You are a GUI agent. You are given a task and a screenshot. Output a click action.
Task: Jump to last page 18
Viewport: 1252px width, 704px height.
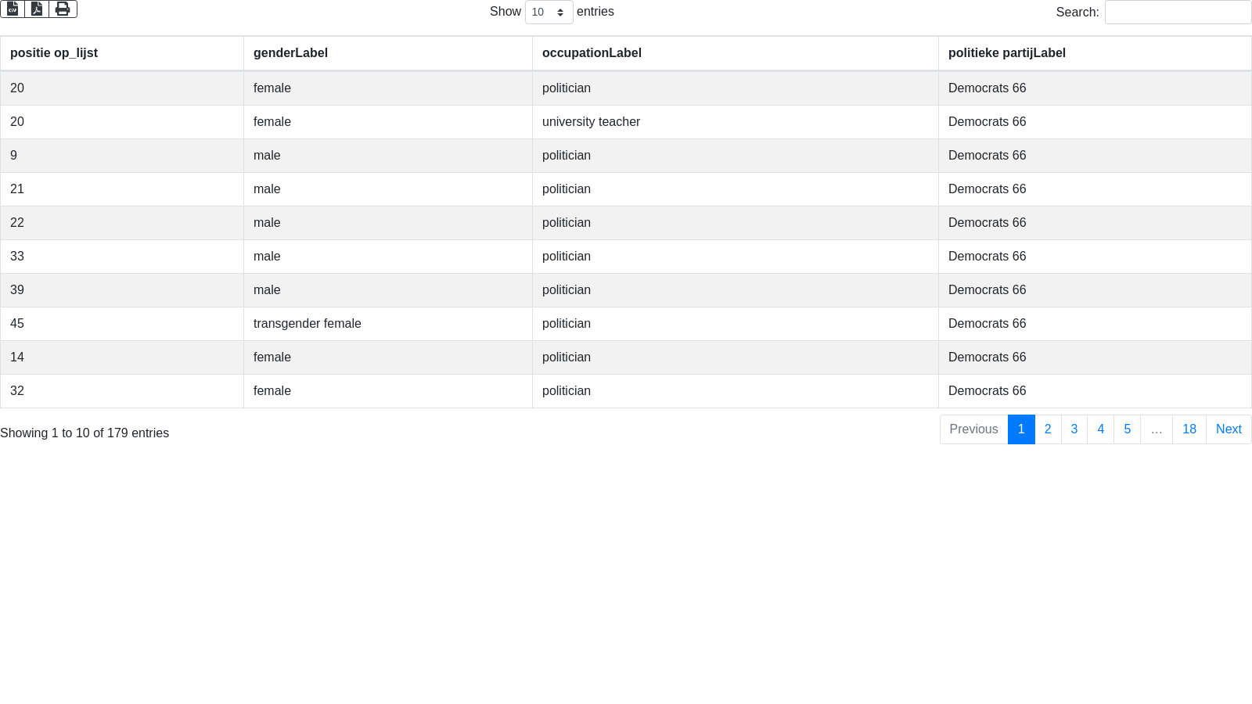1189,429
